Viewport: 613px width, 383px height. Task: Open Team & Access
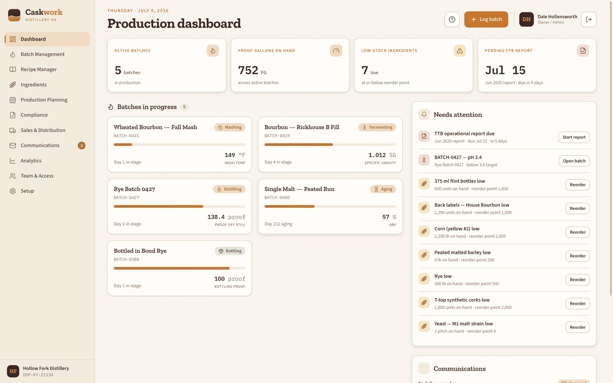click(x=47, y=176)
